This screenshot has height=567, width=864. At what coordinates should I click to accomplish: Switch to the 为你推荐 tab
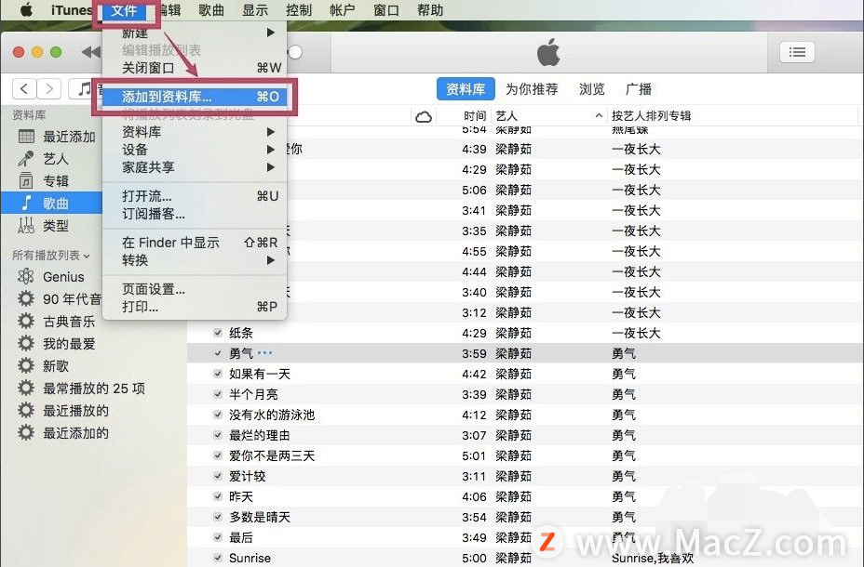click(x=532, y=89)
